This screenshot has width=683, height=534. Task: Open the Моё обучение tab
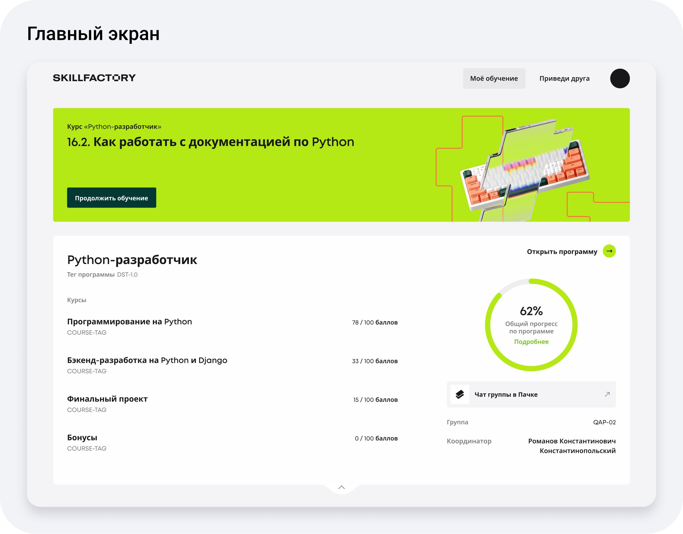point(494,78)
